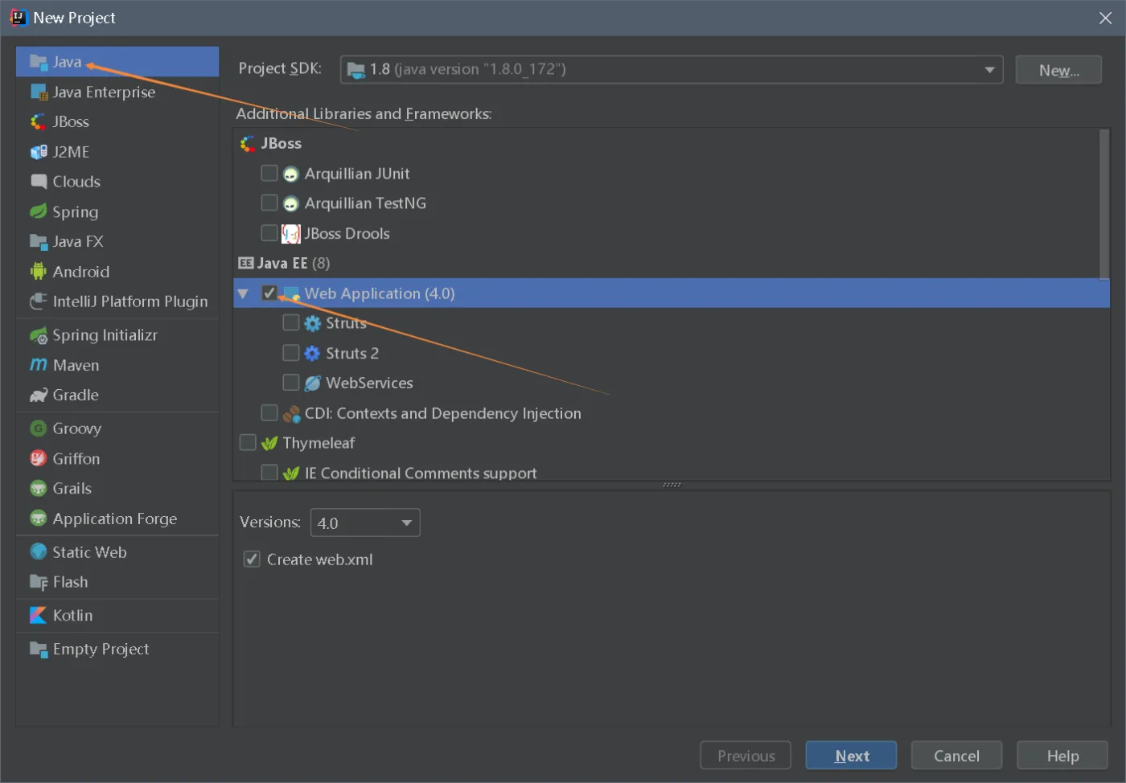Select the Java folder icon in sidebar
The height and width of the screenshot is (783, 1126).
pyautogui.click(x=38, y=62)
